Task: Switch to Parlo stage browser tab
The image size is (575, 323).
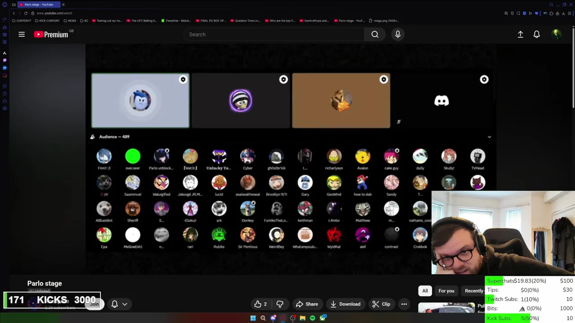Action: (x=39, y=4)
